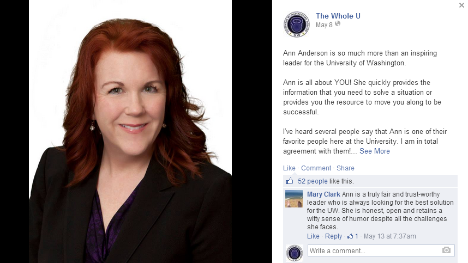Like the post

point(289,168)
